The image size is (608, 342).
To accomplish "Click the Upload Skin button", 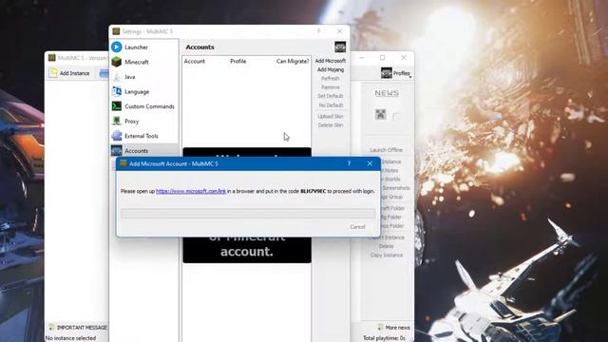I will coord(331,116).
